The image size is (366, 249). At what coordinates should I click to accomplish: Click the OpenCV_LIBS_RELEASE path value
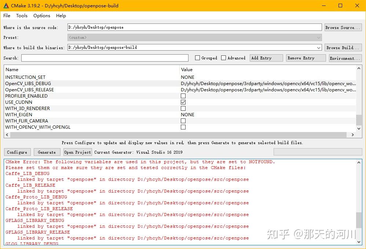(x=268, y=89)
